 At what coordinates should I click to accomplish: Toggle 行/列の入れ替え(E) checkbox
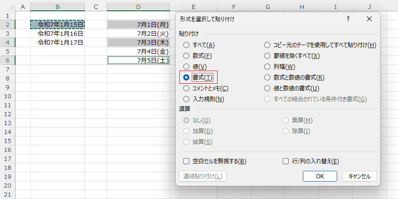[285, 161]
